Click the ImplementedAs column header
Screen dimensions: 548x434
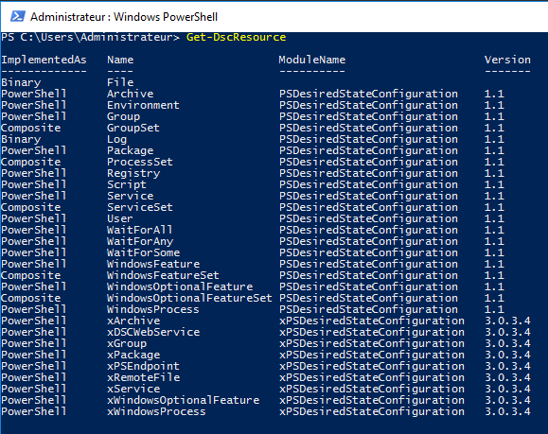point(44,60)
